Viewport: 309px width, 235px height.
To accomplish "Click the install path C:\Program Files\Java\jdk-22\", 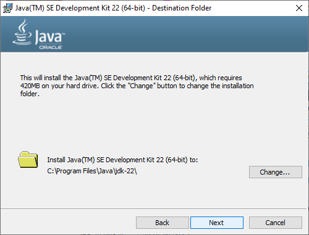I will [92, 171].
